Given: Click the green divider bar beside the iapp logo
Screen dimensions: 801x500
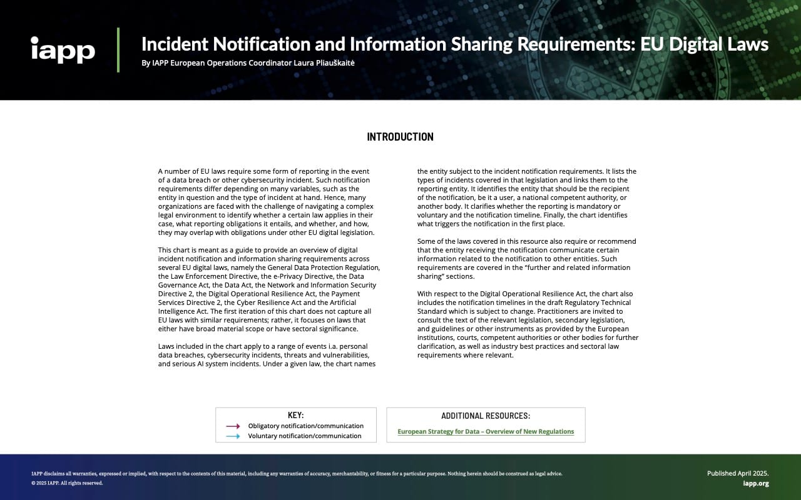Looking at the screenshot, I should coord(118,50).
